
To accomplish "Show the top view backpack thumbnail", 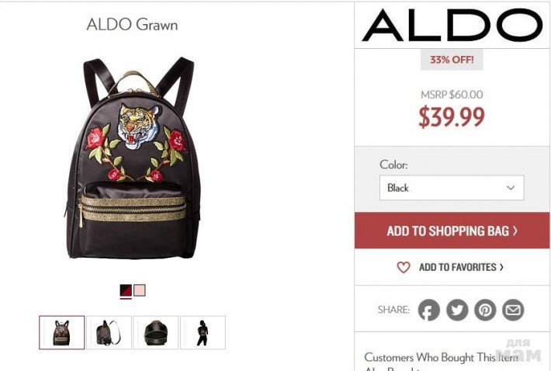I will (x=156, y=332).
